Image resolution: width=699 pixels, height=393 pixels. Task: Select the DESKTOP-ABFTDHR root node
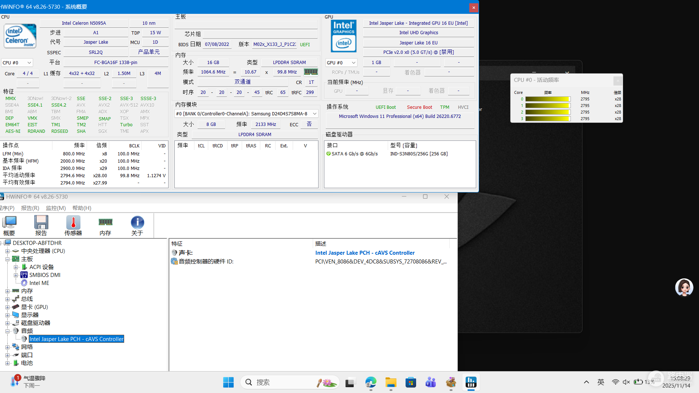click(37, 243)
